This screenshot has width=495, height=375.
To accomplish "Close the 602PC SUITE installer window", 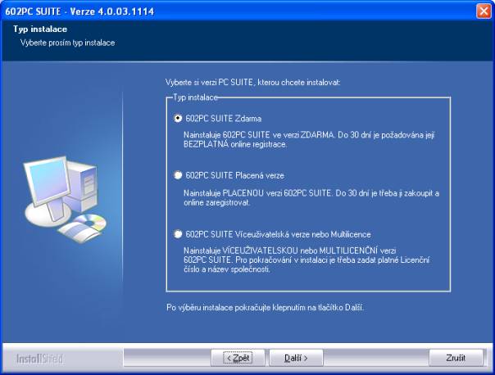I will (x=483, y=11).
